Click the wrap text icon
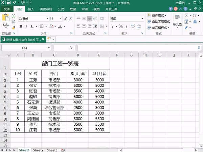The height and width of the screenshot is (152, 203). point(102,19)
